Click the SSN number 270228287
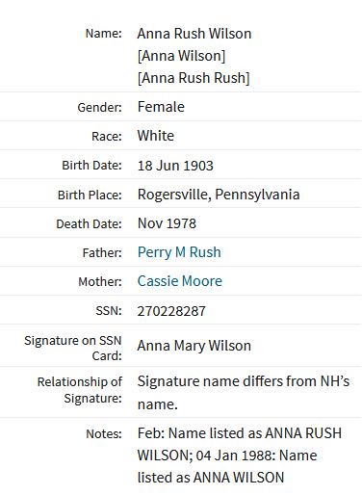The width and height of the screenshot is (362, 495). [171, 311]
